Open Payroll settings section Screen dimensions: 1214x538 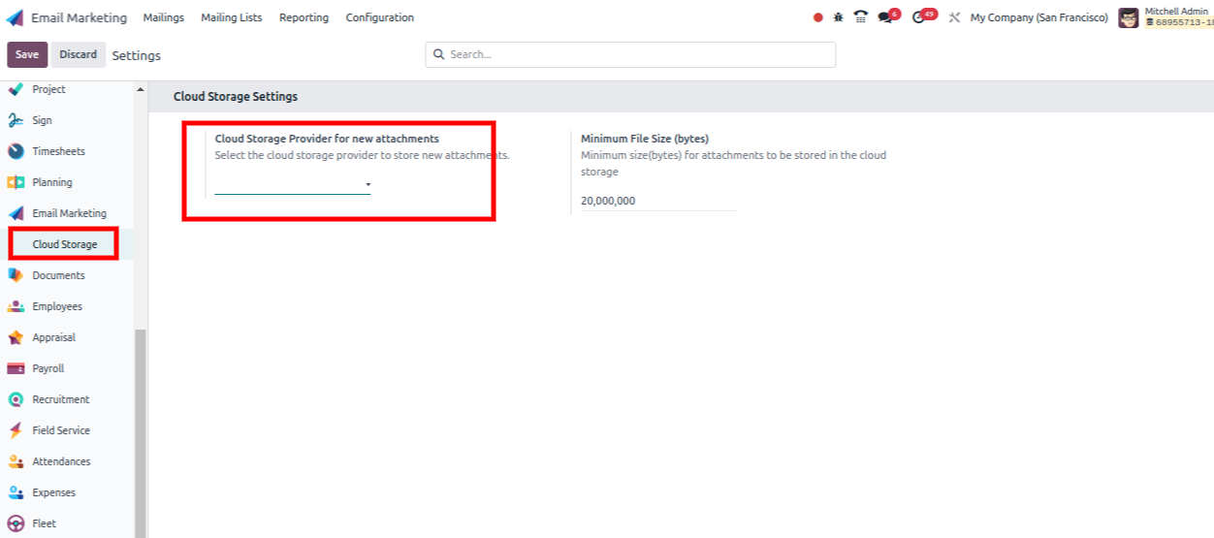tap(48, 368)
